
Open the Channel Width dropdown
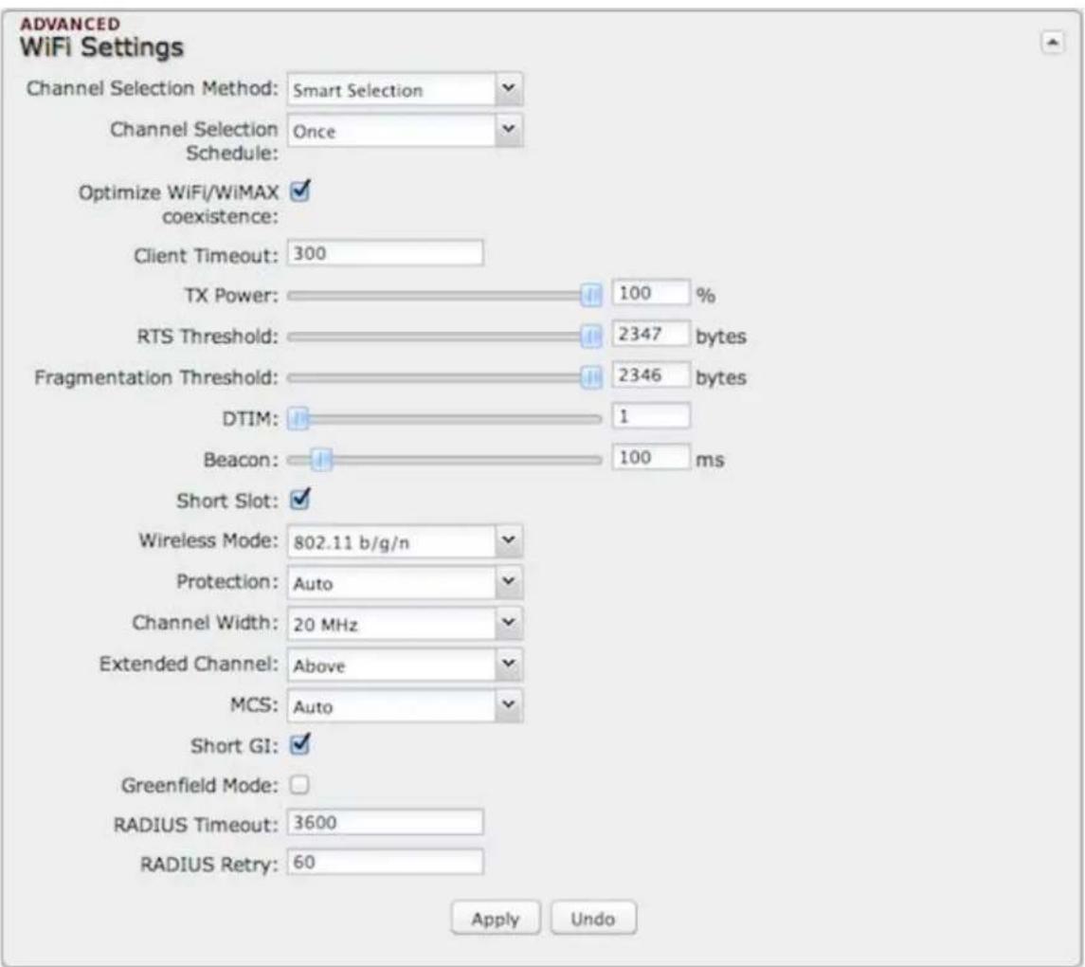click(x=405, y=623)
